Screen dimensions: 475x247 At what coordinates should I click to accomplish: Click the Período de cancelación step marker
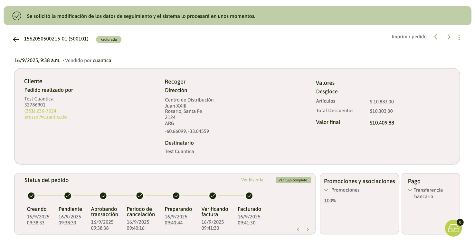139,196
